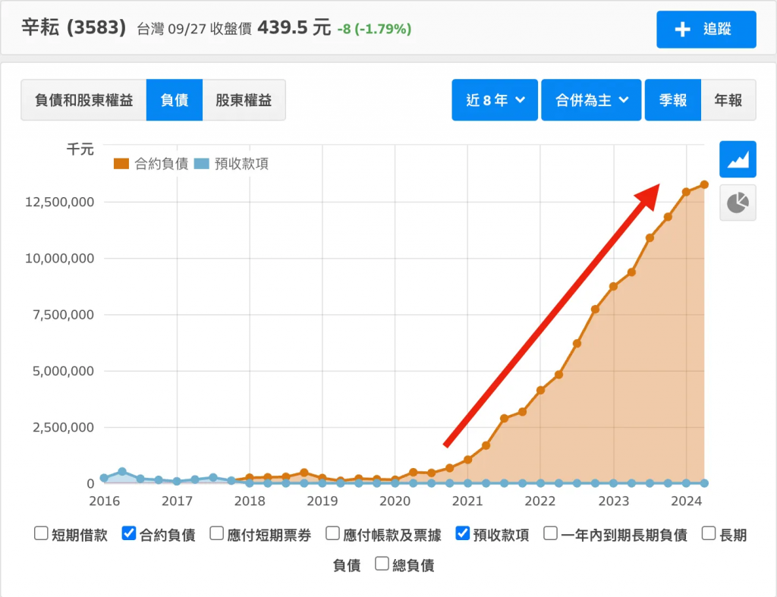This screenshot has width=777, height=597.
Task: Select the 負債 tab
Action: coord(175,100)
